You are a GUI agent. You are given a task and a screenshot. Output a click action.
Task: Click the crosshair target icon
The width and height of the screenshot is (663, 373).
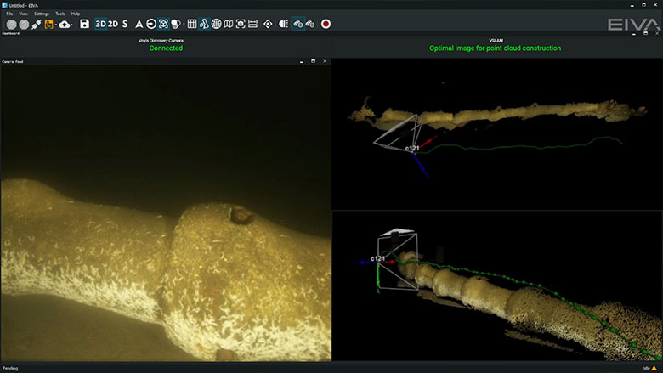[269, 24]
